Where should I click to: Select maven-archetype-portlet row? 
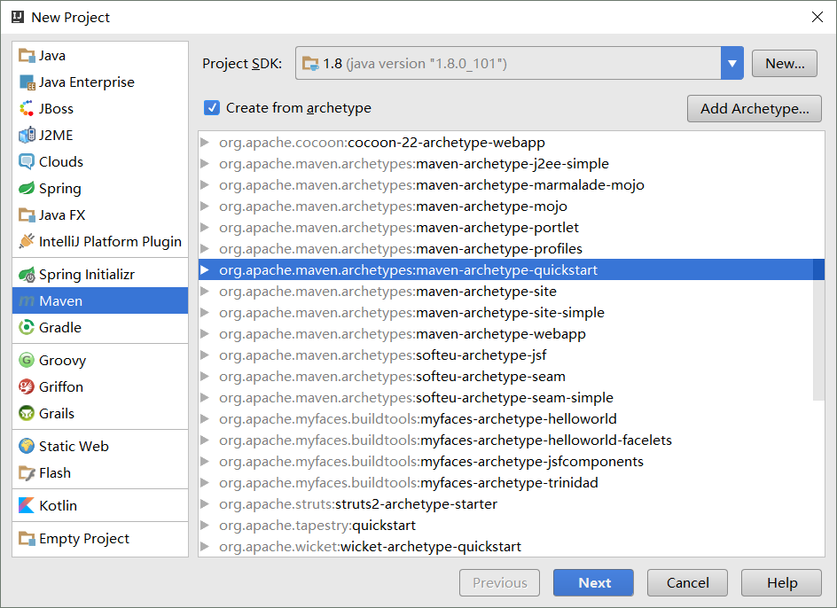click(x=512, y=228)
